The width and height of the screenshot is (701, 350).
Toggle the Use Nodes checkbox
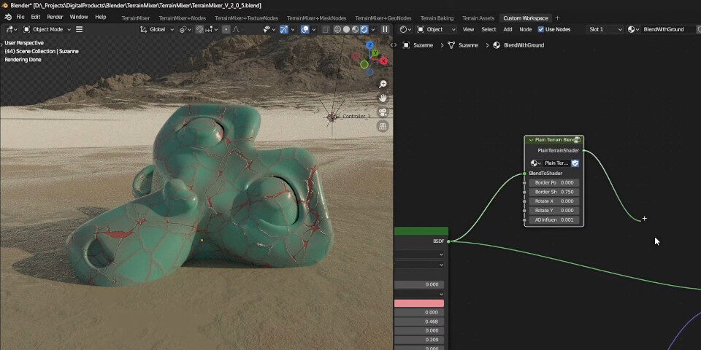[541, 29]
